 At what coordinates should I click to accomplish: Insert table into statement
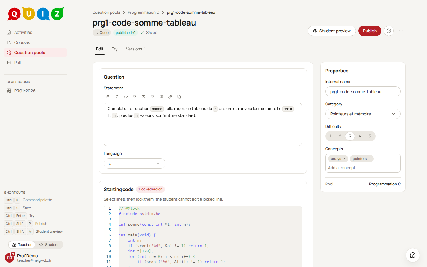tap(161, 97)
